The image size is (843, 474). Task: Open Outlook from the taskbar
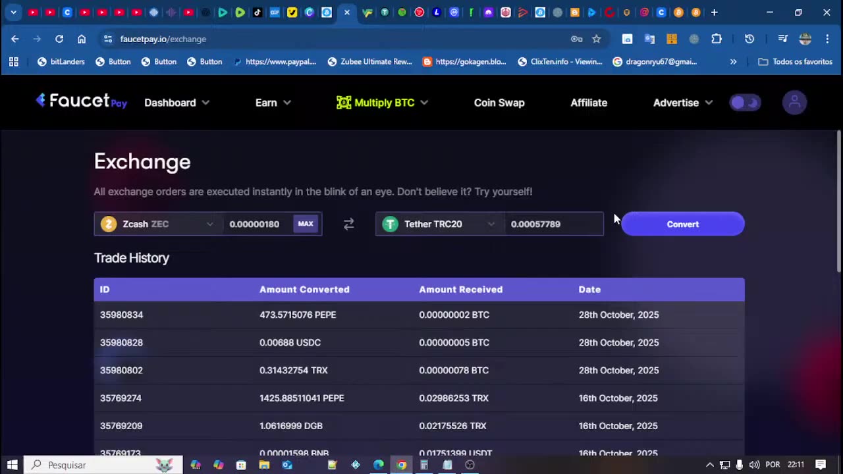(x=287, y=465)
